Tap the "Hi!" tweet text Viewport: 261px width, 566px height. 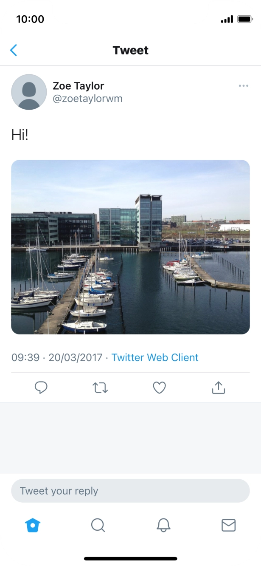point(20,135)
